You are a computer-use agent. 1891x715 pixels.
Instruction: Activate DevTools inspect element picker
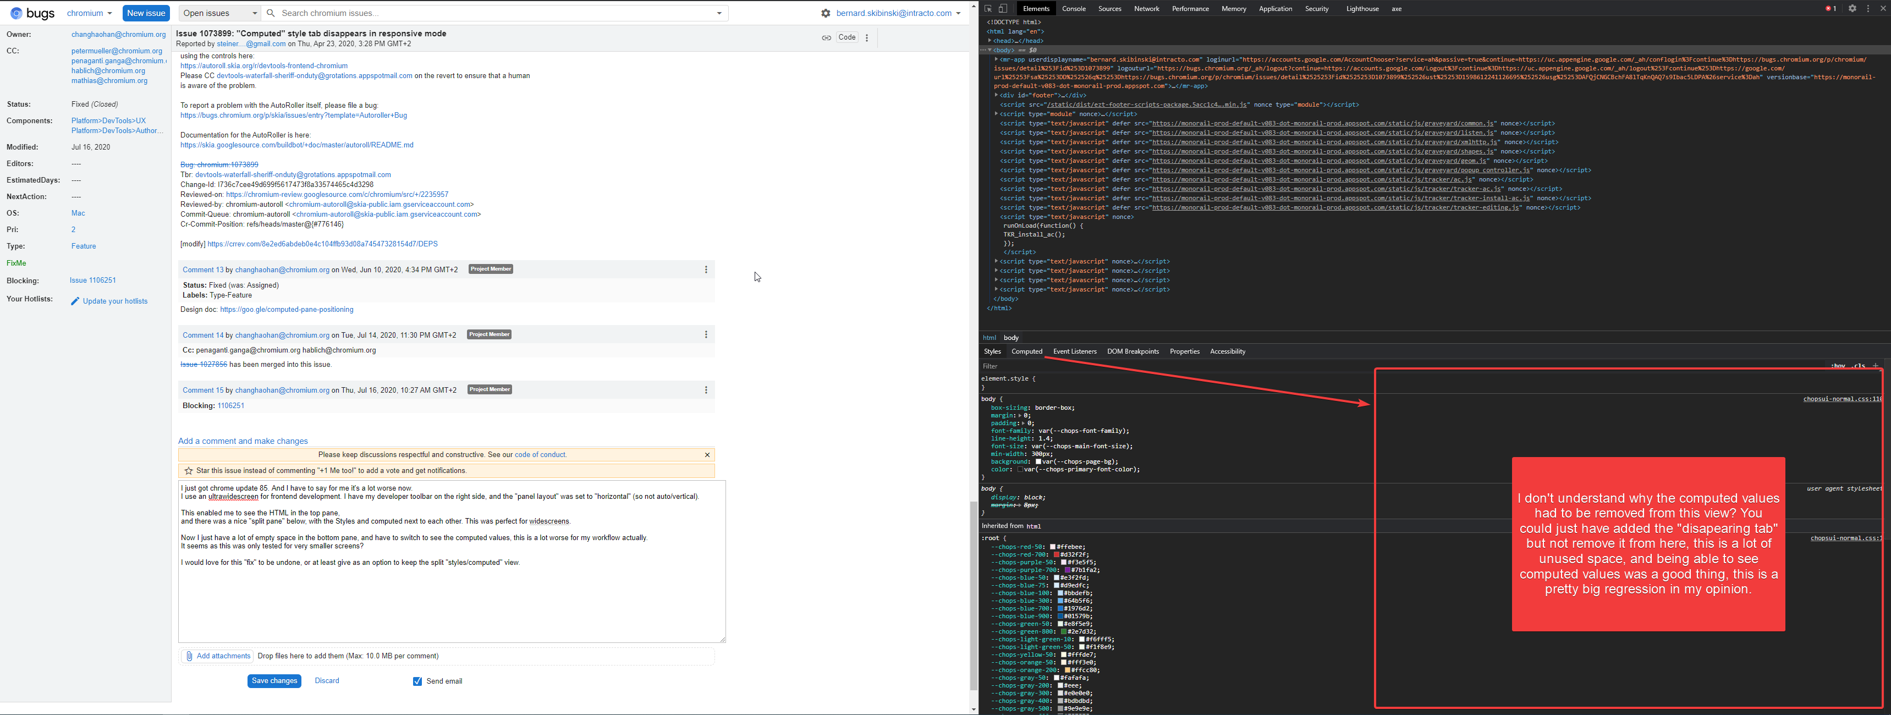click(988, 9)
